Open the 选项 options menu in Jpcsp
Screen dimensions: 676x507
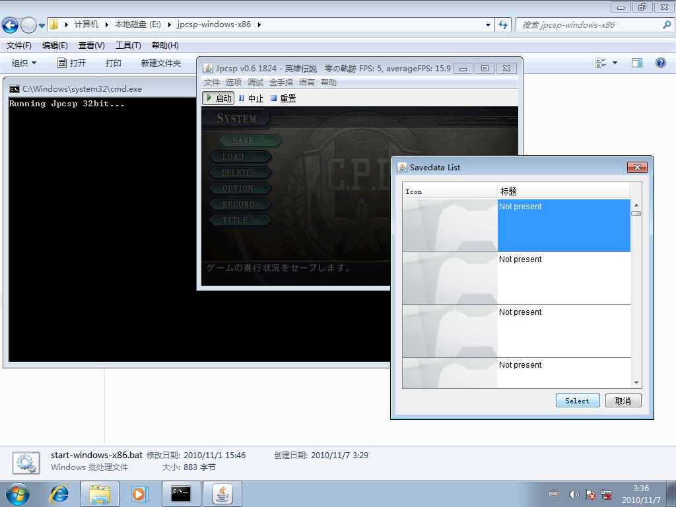tap(234, 83)
